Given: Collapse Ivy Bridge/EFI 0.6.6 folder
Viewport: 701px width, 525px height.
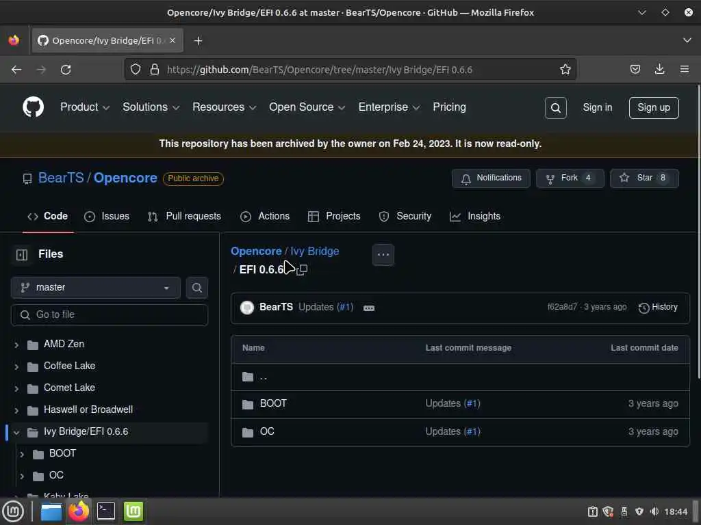Looking at the screenshot, I should 16,432.
